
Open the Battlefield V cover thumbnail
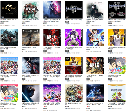tap(52, 10)
